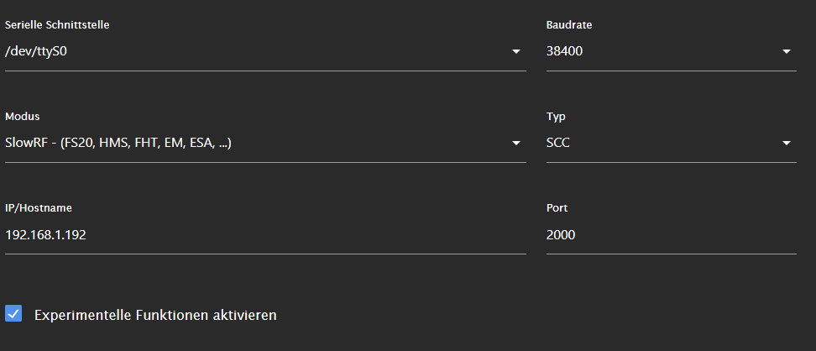816x351 pixels.
Task: Click the empty area of the Port field
Action: [x=714, y=235]
